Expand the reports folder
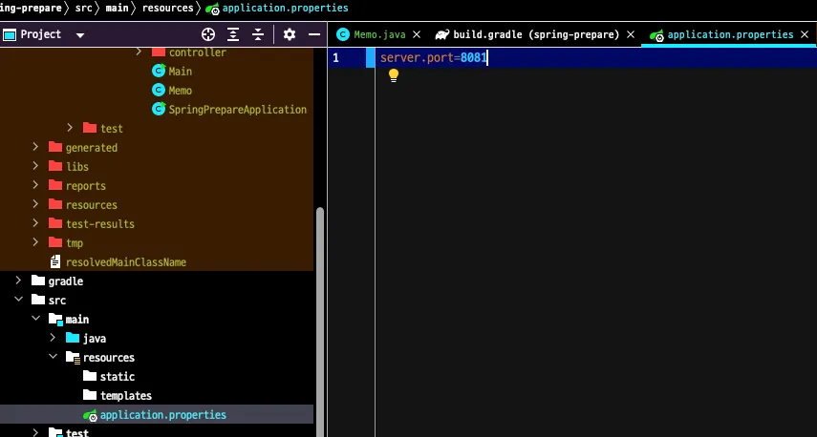Screen dimensions: 817x437 point(35,185)
